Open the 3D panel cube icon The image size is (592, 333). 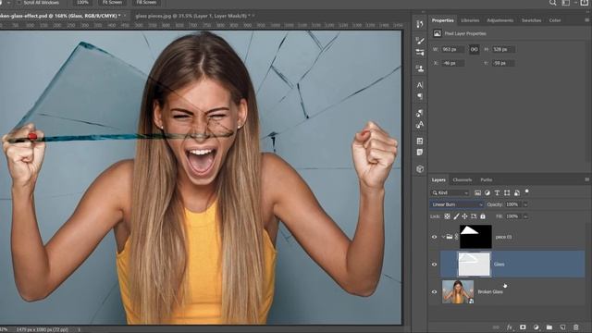pos(420,168)
